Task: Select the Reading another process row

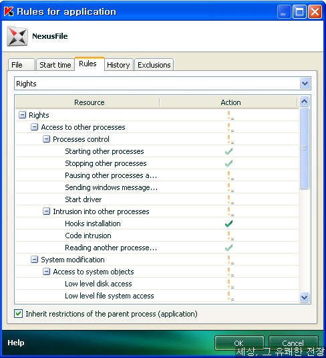Action: [x=157, y=248]
